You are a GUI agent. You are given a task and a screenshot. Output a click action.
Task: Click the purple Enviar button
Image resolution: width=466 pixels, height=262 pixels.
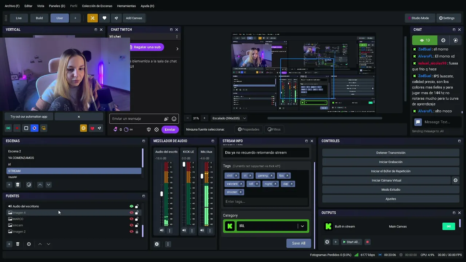(170, 130)
